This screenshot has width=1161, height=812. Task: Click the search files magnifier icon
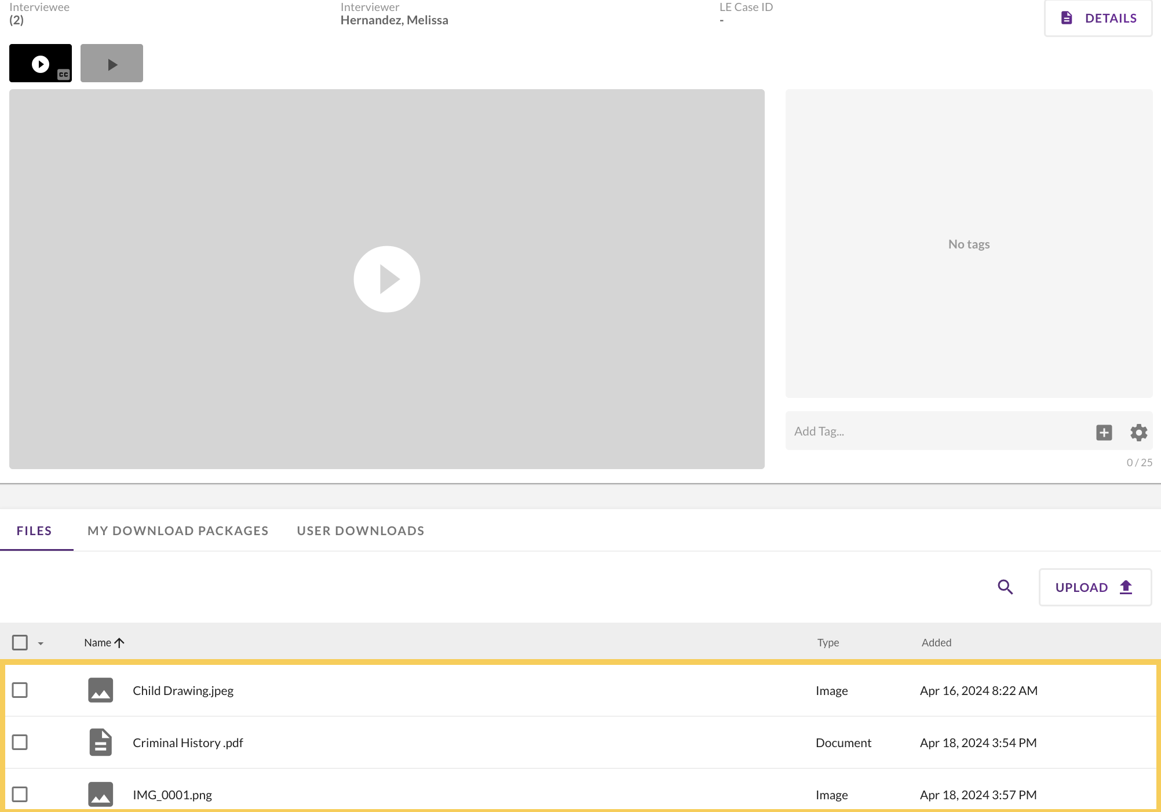coord(1005,587)
